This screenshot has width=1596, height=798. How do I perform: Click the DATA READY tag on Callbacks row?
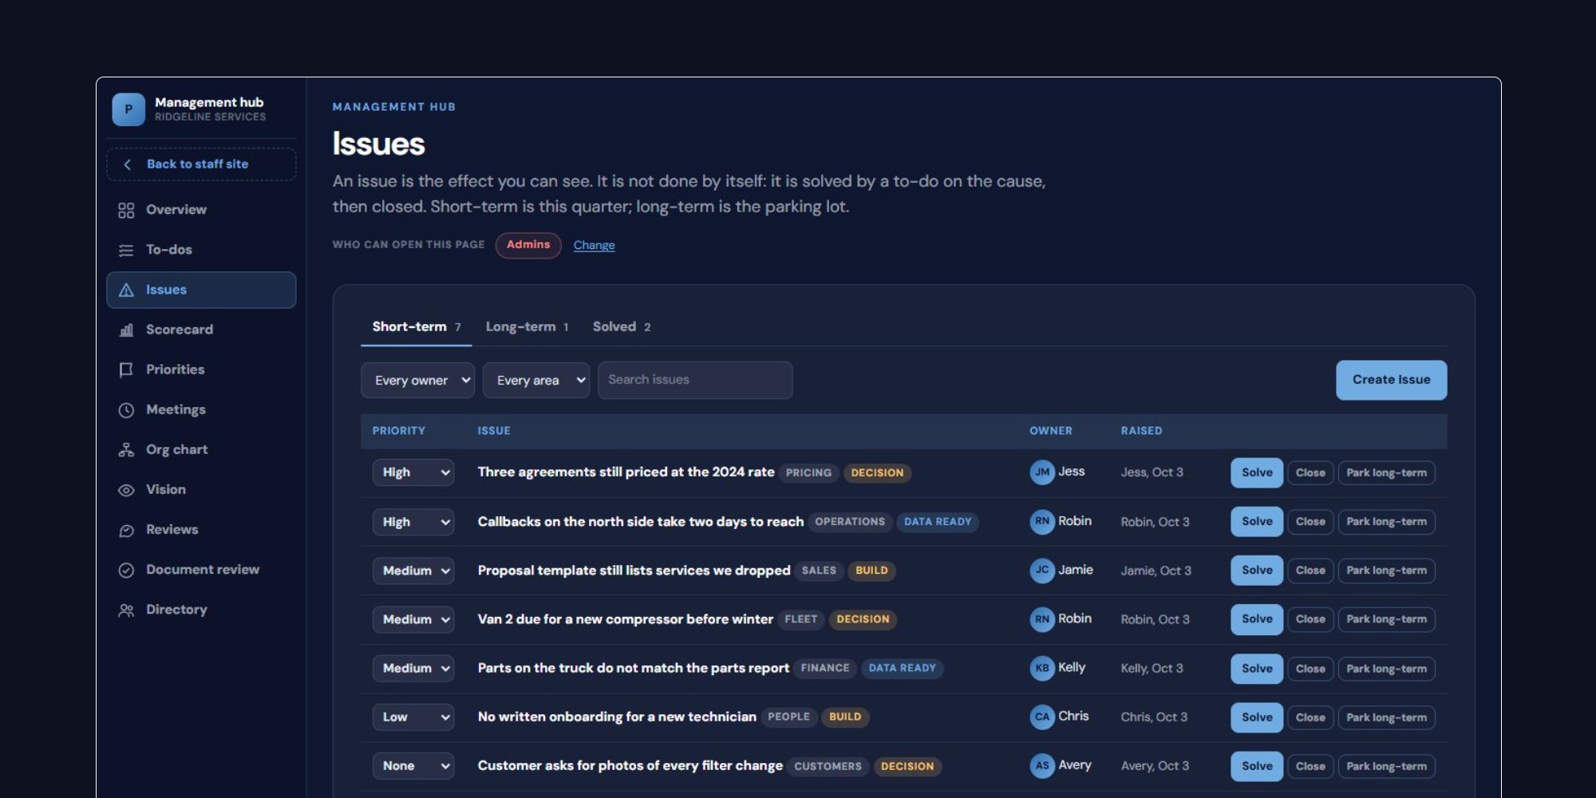pos(938,522)
